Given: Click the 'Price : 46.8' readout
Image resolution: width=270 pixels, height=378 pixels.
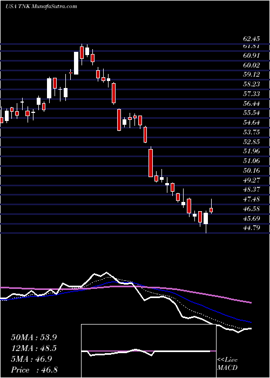Looking at the screenshot, I should coord(35,370).
